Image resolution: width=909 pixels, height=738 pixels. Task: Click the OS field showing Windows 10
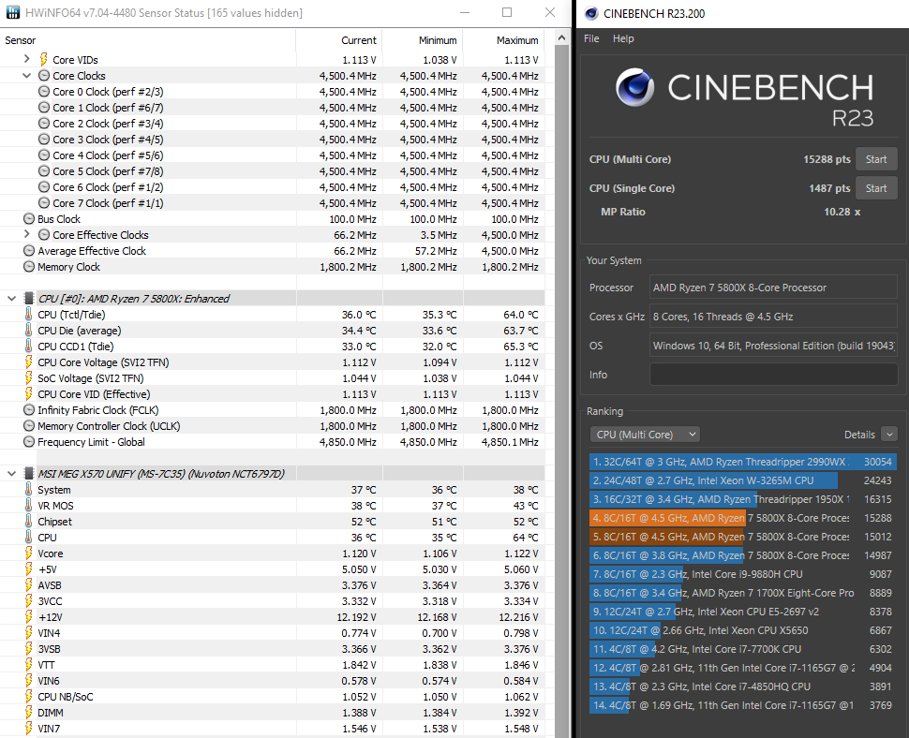coord(773,346)
